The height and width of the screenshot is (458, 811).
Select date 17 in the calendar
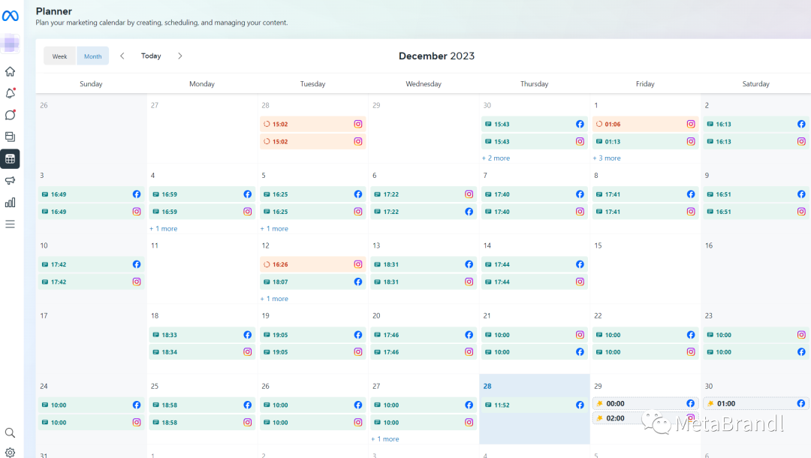point(44,316)
